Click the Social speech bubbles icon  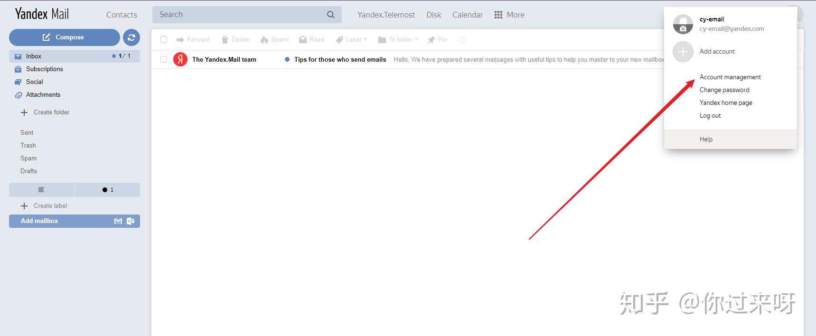[x=18, y=82]
